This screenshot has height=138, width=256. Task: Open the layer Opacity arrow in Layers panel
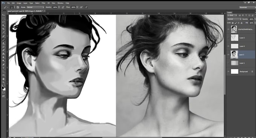point(255,19)
